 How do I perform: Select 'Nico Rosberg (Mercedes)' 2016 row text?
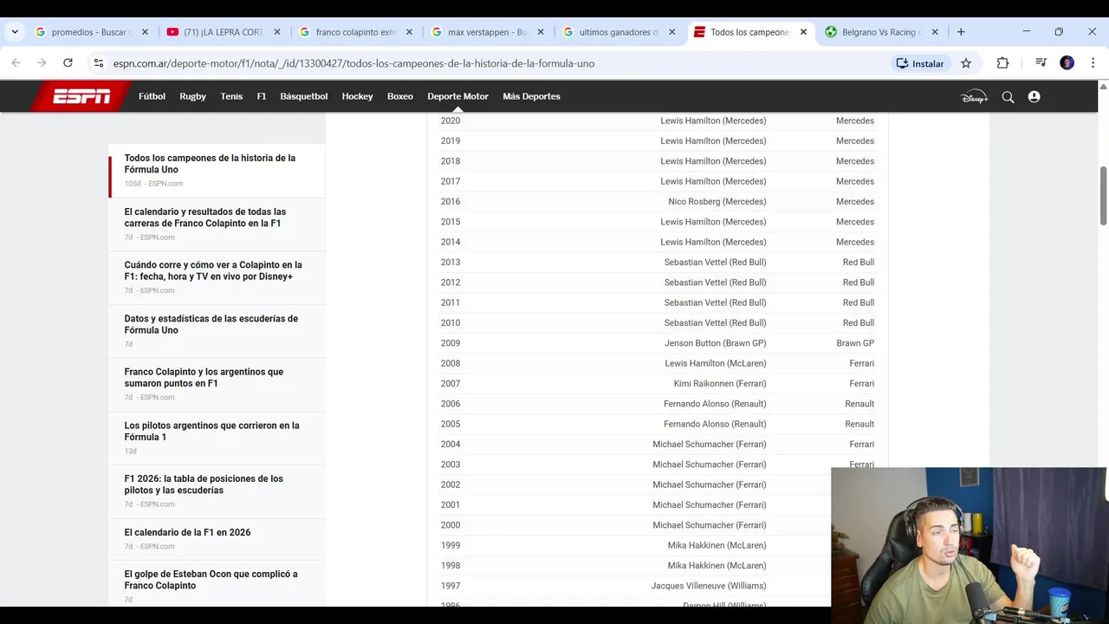click(x=717, y=202)
